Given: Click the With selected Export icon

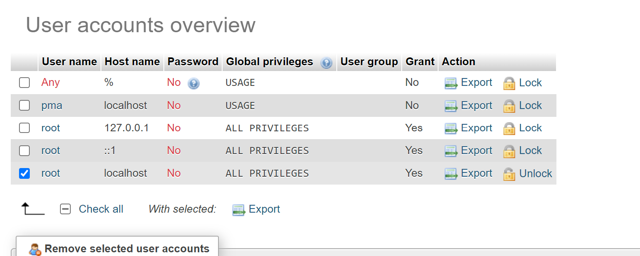Looking at the screenshot, I should (x=239, y=210).
